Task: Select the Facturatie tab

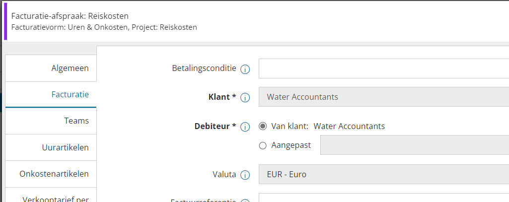Action: 51,95
